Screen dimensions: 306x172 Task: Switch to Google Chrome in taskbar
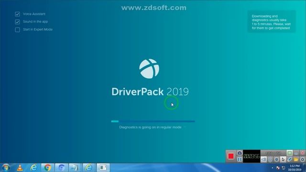point(48,168)
